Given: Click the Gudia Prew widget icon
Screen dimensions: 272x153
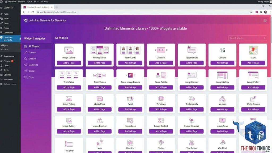Looking at the screenshot, I should click(x=100, y=99).
